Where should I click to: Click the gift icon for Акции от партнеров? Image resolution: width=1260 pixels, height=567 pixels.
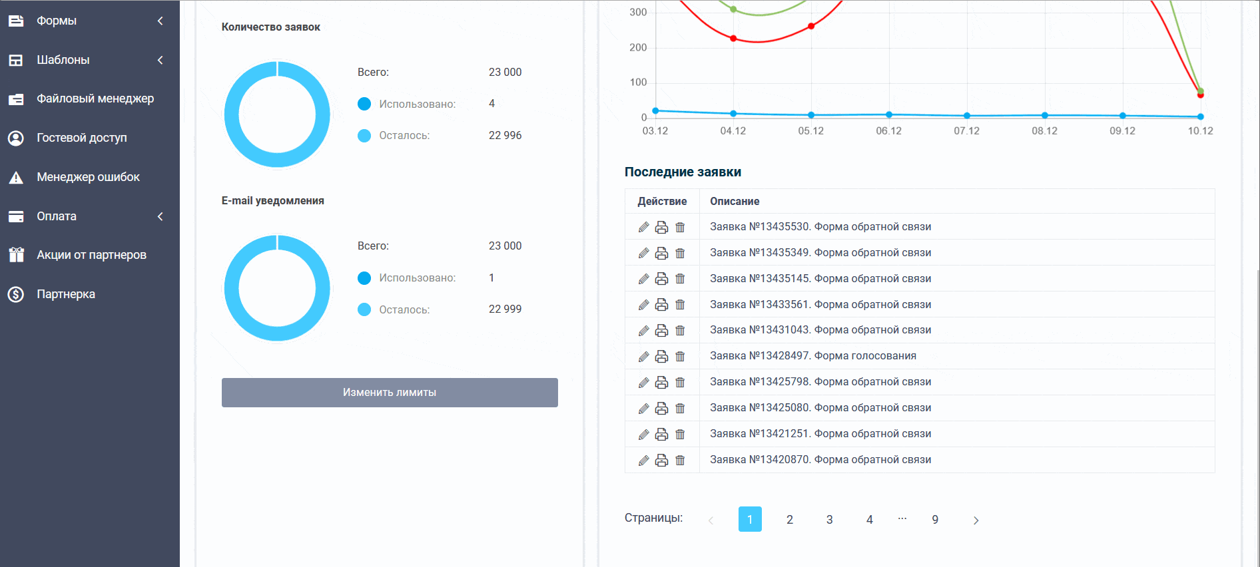click(16, 255)
